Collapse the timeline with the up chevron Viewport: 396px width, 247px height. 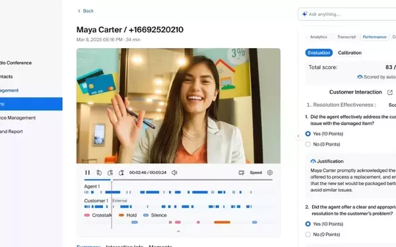click(x=178, y=231)
